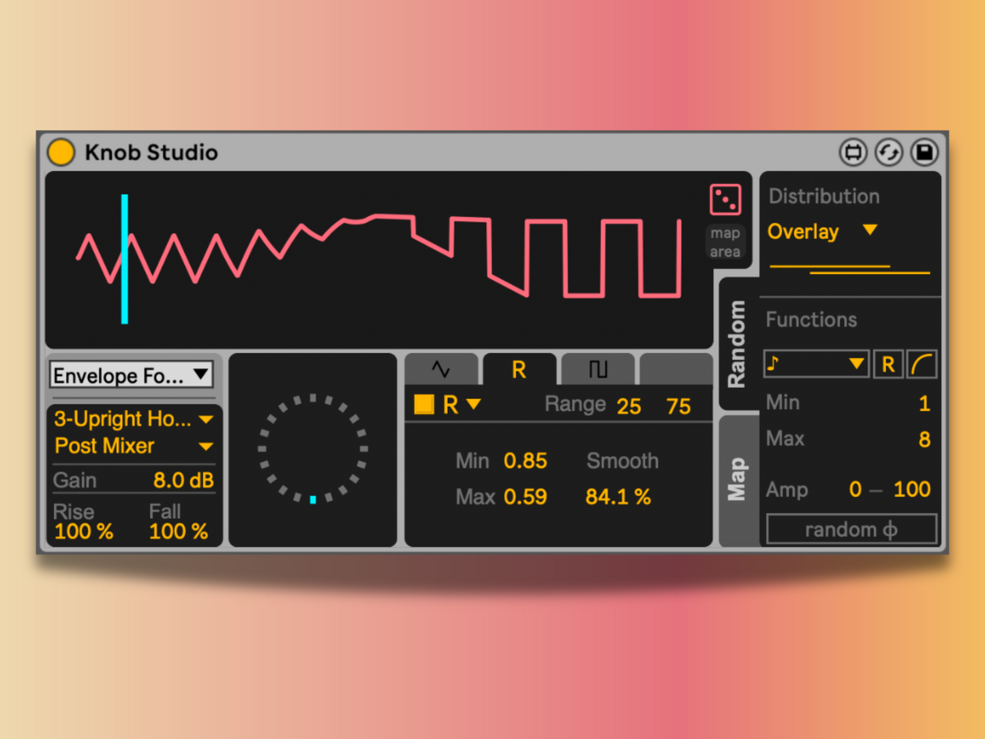The image size is (985, 739).
Task: Toggle the Knob Studio device activator circle
Action: 61,152
